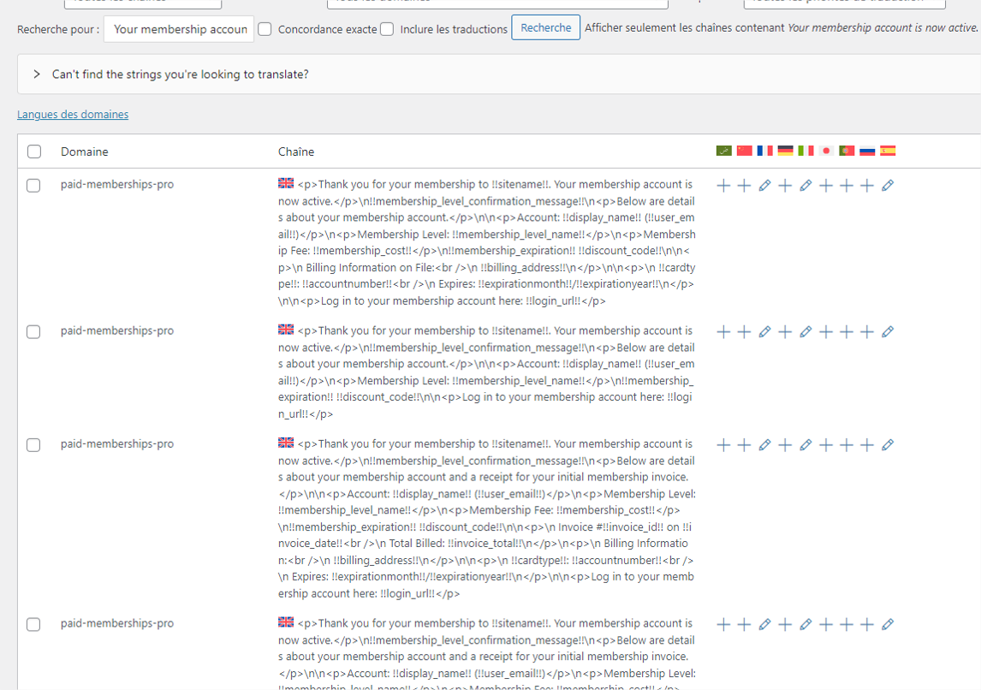The width and height of the screenshot is (981, 690).
Task: Tick the Inclure les traductions checkbox
Action: tap(387, 29)
